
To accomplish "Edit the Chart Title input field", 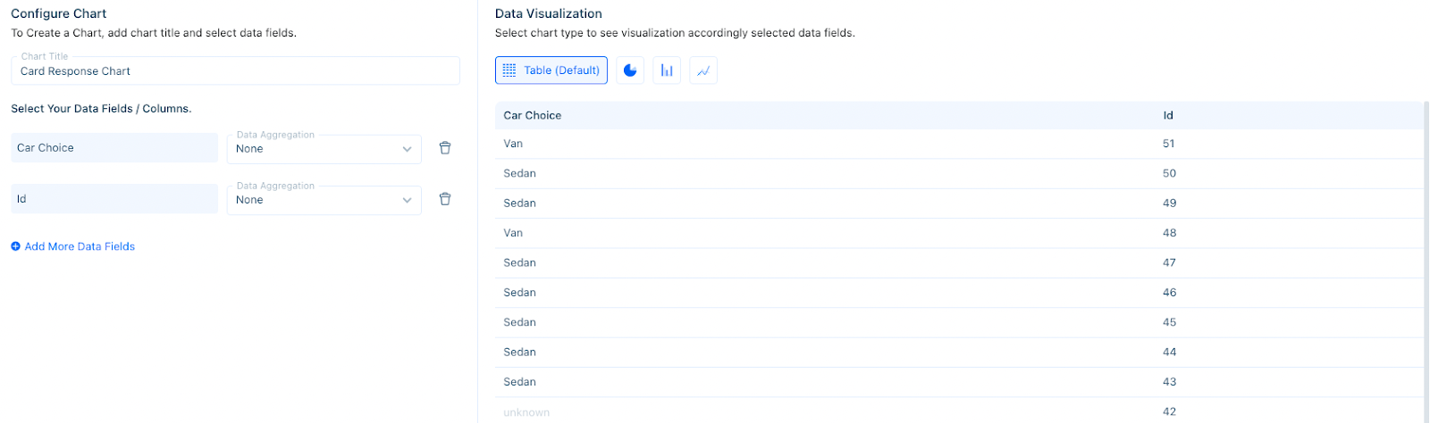I will 235,70.
